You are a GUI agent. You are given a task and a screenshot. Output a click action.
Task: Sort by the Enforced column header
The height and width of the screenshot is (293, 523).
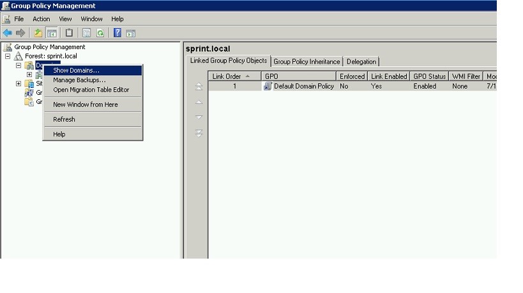[x=352, y=76]
